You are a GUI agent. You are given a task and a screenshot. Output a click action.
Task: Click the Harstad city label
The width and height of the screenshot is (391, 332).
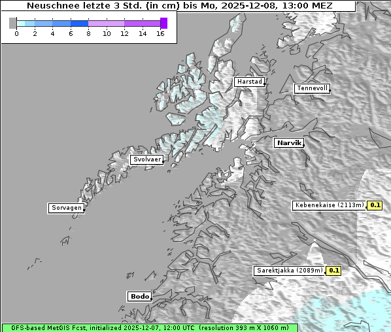coord(249,82)
